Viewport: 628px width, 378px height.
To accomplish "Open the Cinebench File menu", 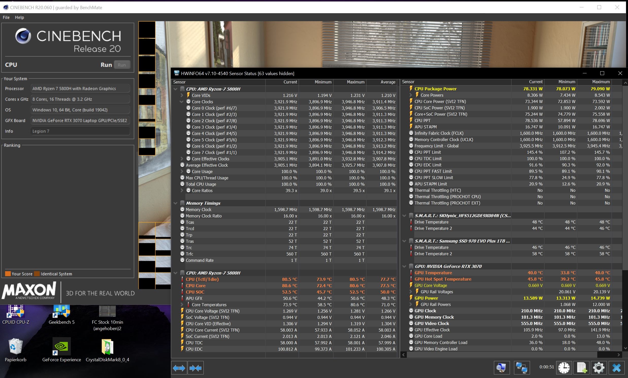I will [6, 17].
